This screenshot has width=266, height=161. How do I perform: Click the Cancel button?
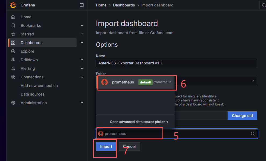tap(129, 147)
